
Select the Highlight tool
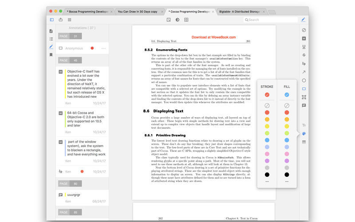pos(304,39)
